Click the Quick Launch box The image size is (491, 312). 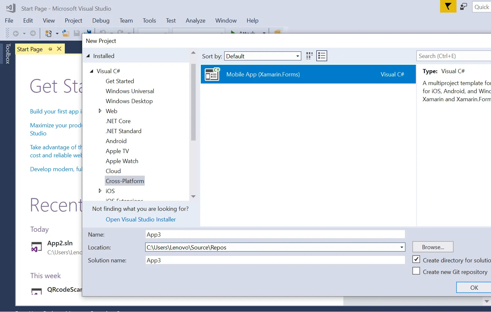coord(482,7)
